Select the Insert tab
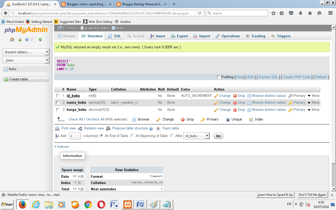This screenshot has width=336, height=210. pos(157,36)
